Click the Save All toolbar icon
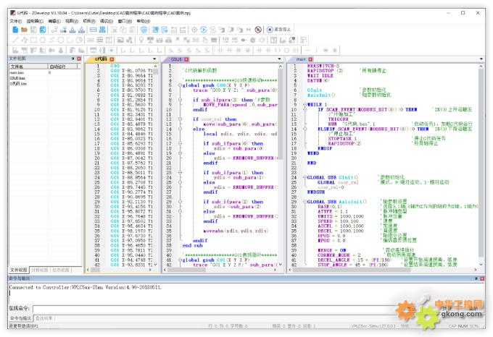Viewport: 493px width, 337px height. [x=43, y=30]
